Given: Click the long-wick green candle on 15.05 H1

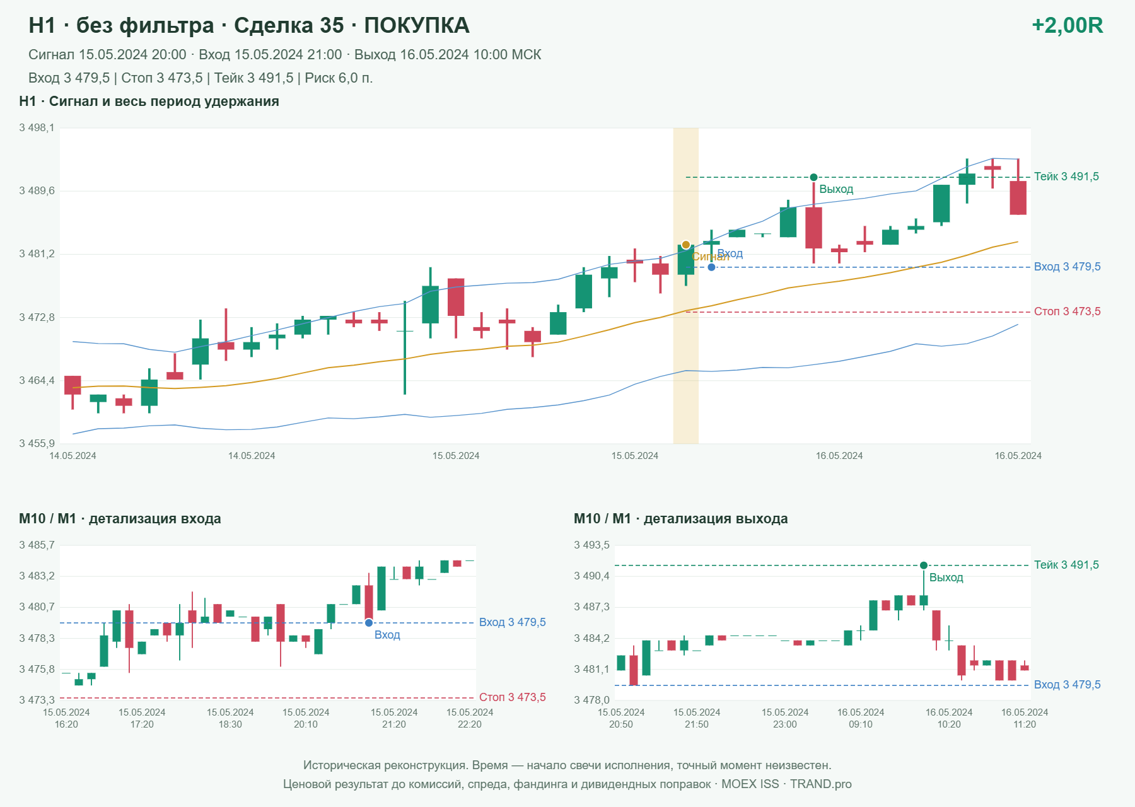Looking at the screenshot, I should [405, 347].
